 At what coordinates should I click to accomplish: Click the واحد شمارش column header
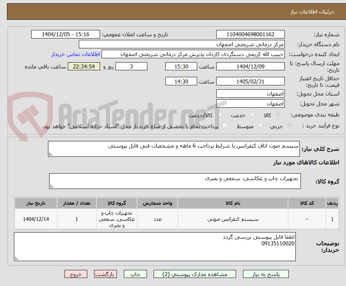pos(157,203)
